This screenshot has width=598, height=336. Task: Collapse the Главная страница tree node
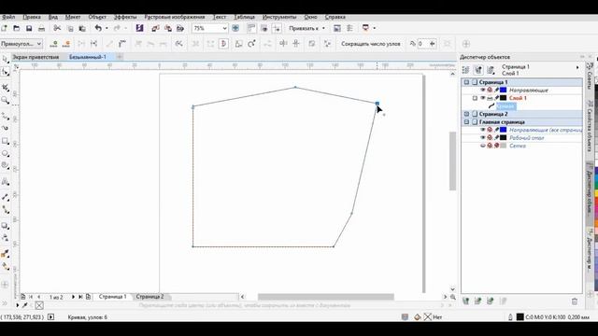(466, 122)
